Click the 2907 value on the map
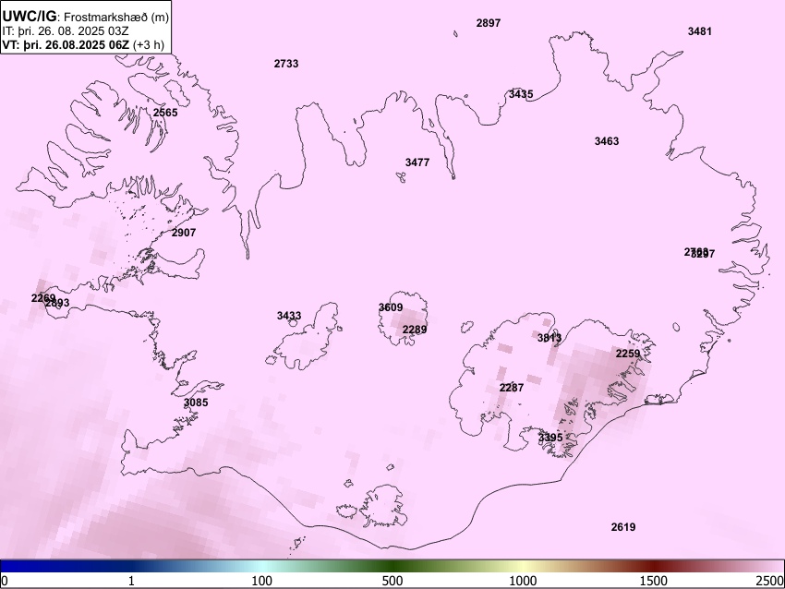785x589 pixels. click(183, 233)
